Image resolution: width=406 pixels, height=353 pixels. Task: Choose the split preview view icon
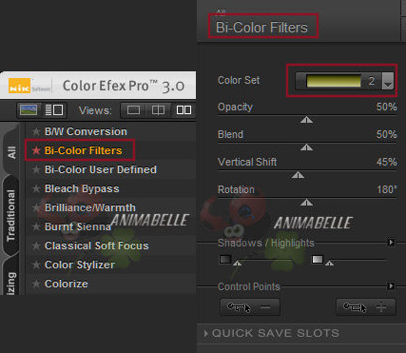(158, 110)
